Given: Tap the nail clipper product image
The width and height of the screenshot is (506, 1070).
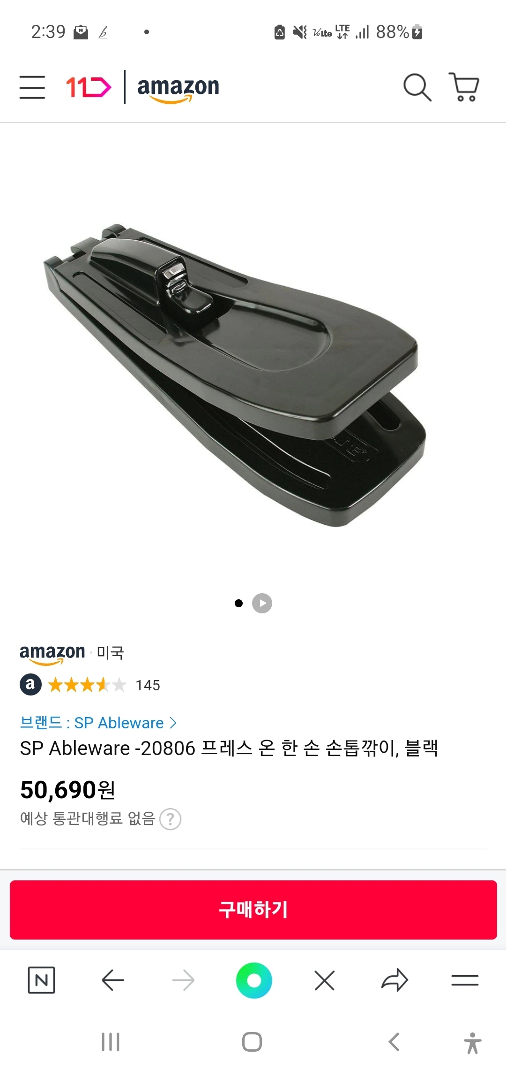Looking at the screenshot, I should [234, 374].
